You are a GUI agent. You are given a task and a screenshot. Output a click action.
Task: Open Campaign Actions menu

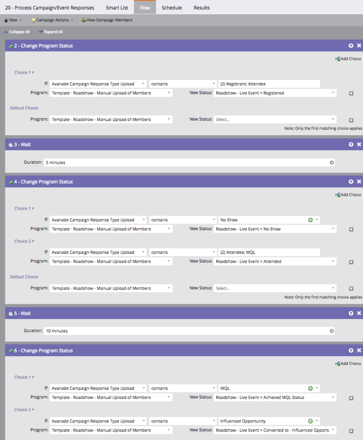click(52, 20)
